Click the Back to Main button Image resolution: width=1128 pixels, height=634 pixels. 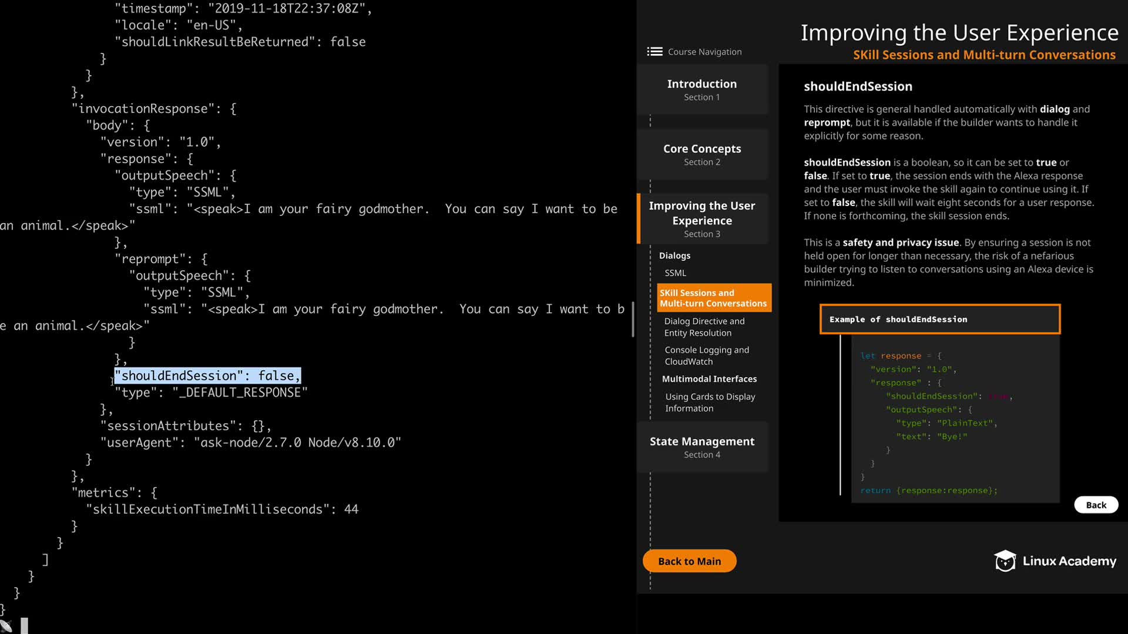(x=689, y=561)
